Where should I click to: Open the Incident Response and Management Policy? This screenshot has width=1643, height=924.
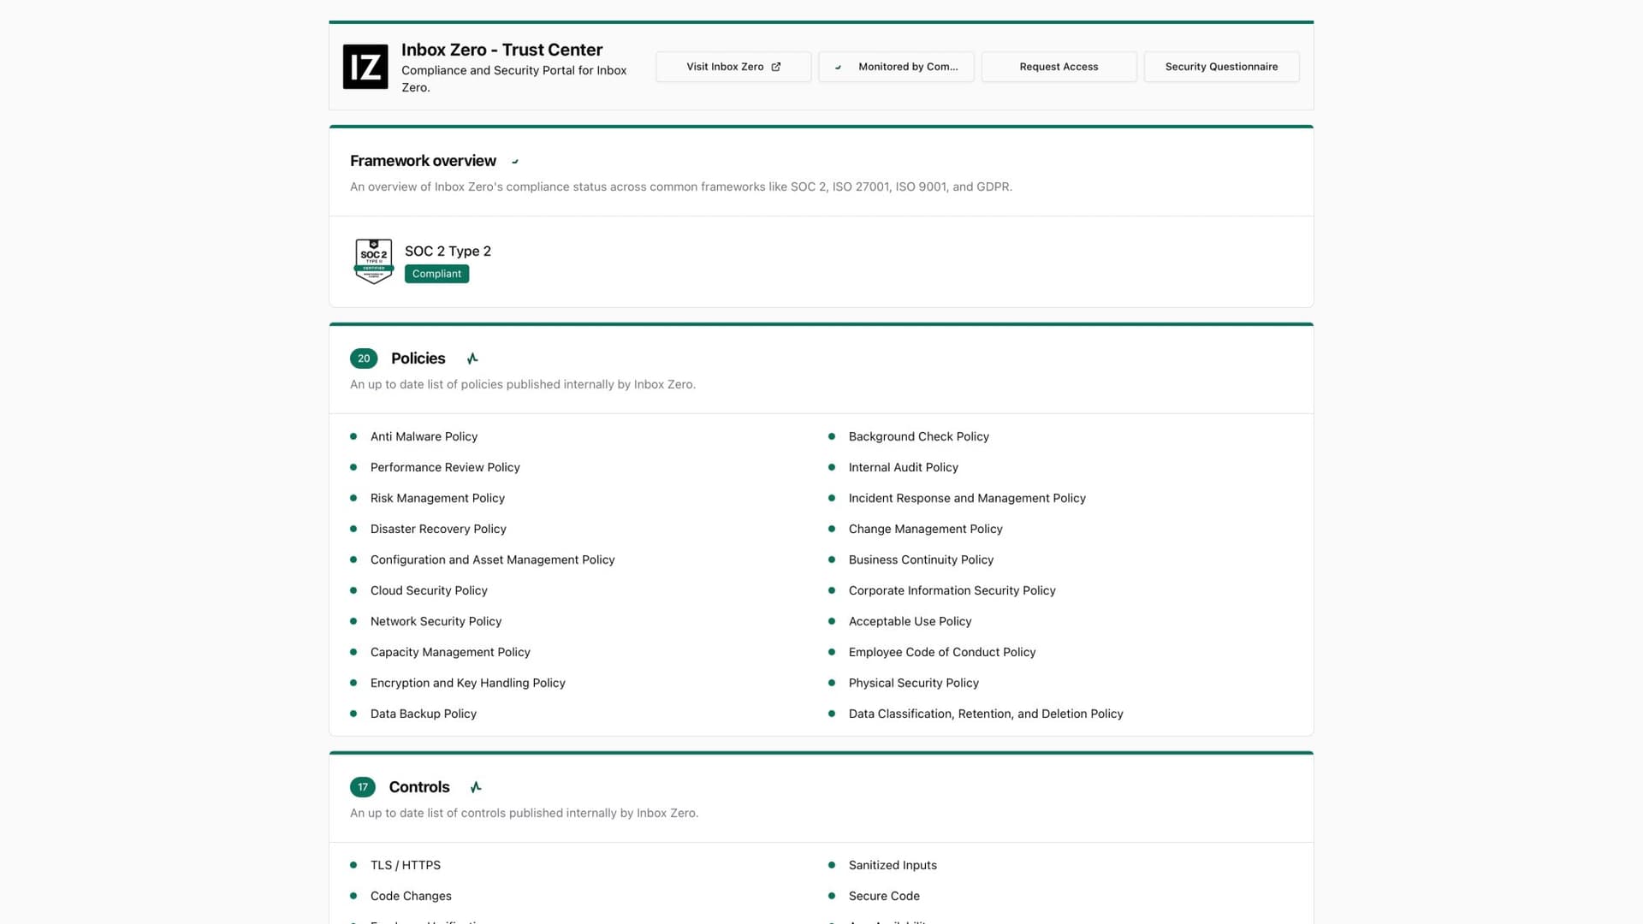coord(967,498)
